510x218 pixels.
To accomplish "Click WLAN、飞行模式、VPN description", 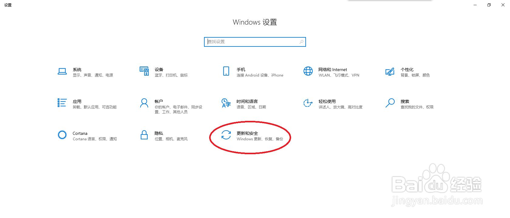I will coord(339,75).
